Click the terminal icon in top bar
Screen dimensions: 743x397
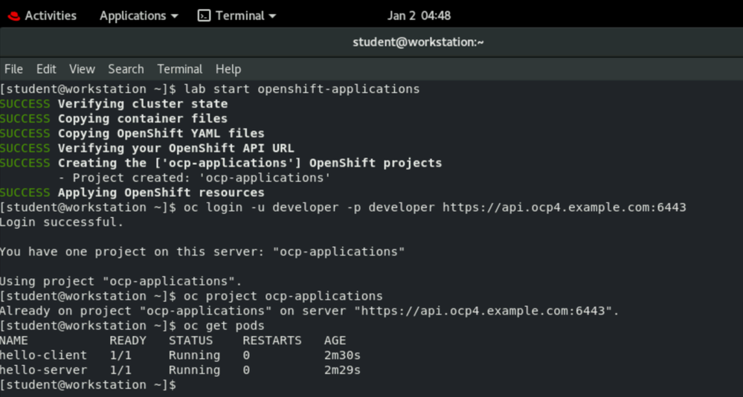point(204,16)
